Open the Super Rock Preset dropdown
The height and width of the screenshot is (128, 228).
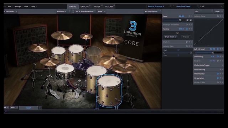(187, 6)
